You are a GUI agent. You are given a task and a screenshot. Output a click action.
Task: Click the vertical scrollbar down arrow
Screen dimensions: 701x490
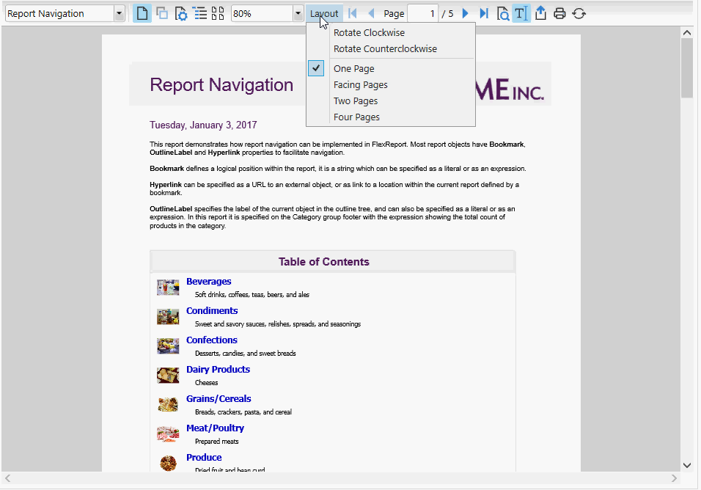[x=687, y=465]
